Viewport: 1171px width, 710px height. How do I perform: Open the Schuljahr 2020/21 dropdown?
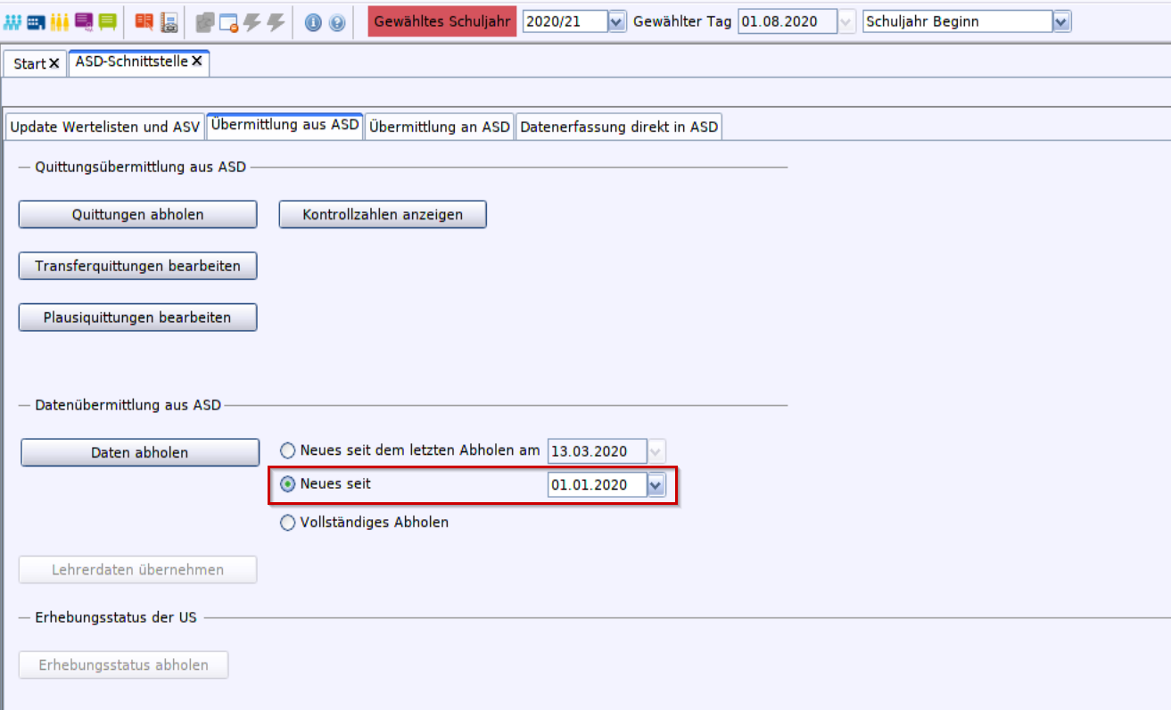click(616, 22)
